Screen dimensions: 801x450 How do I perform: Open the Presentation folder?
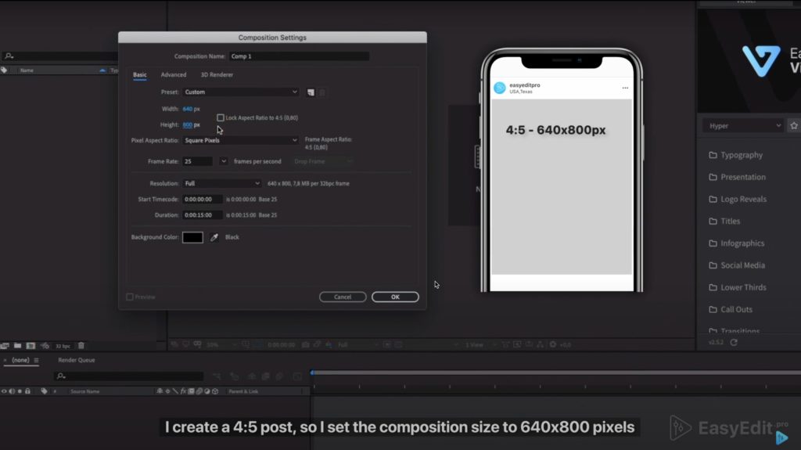pyautogui.click(x=737, y=177)
